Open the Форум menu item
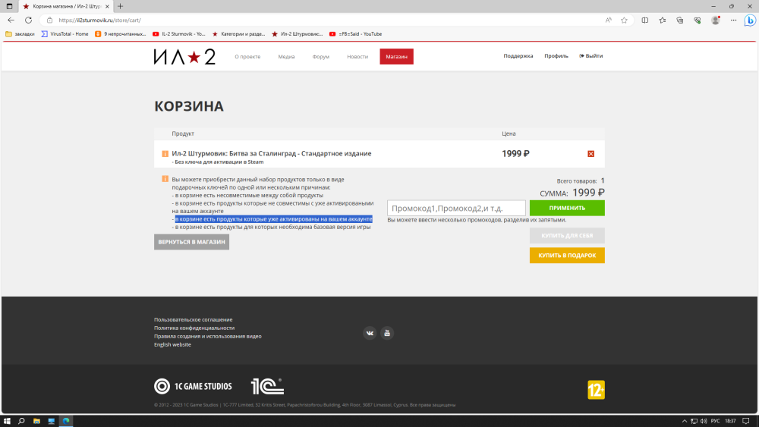 click(x=320, y=57)
